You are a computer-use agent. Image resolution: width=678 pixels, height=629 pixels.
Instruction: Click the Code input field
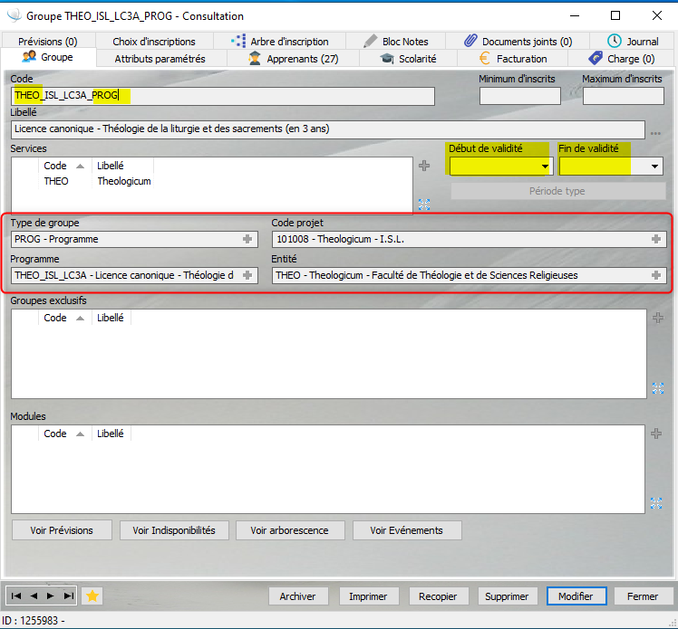(x=222, y=96)
